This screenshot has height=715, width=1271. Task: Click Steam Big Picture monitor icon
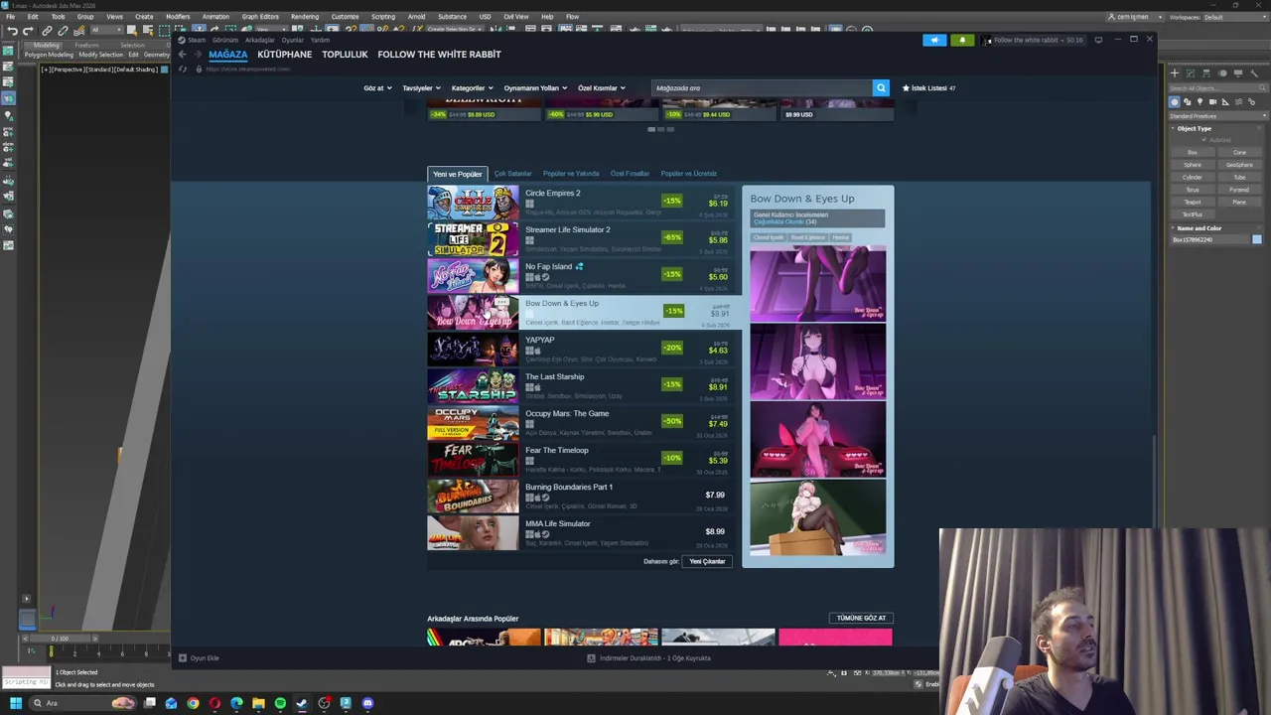tap(1098, 40)
